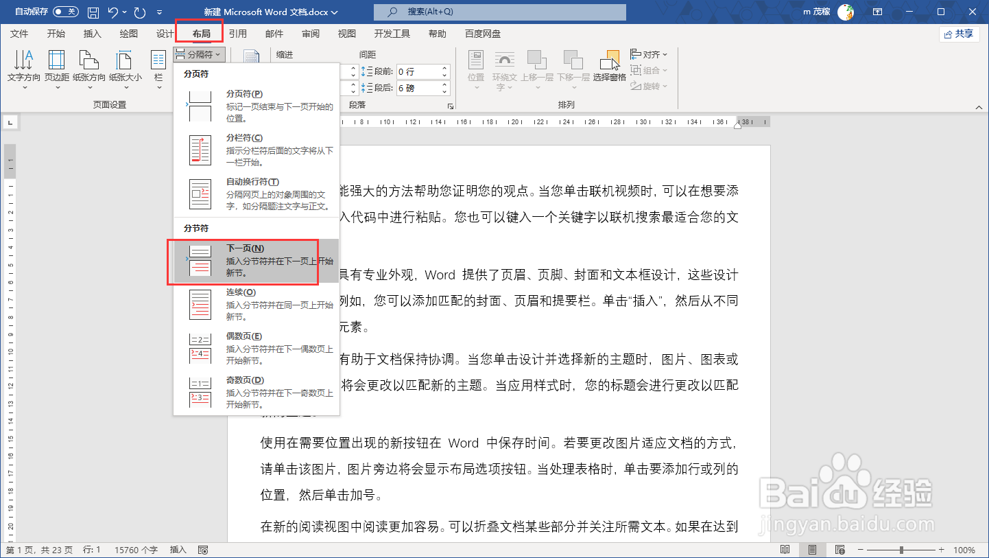The image size is (989, 558).
Task: Open the Undo history dropdown arrow
Action: (x=124, y=12)
